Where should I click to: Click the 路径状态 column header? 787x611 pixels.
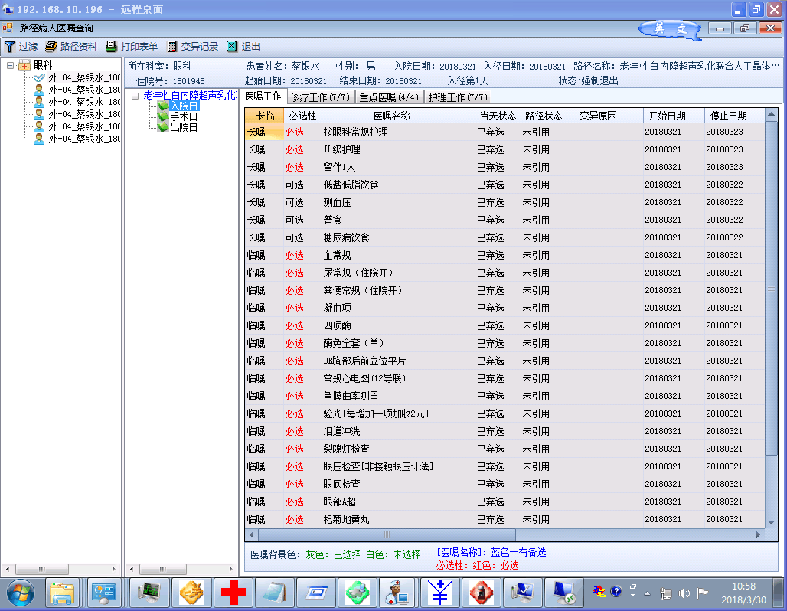544,116
